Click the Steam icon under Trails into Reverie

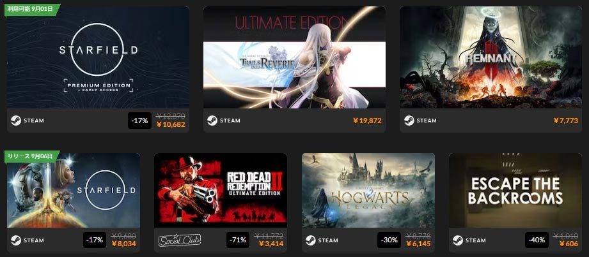click(212, 121)
